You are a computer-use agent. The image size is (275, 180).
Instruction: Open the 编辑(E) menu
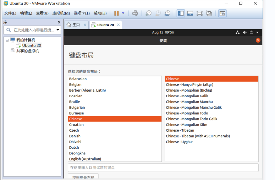(26, 13)
